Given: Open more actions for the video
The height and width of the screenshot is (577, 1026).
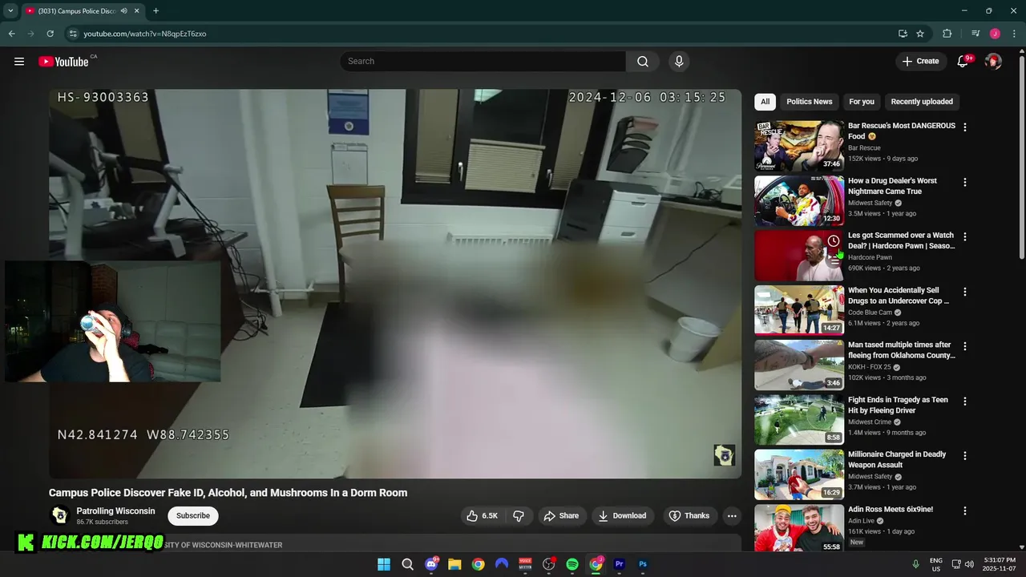Looking at the screenshot, I should pyautogui.click(x=732, y=516).
